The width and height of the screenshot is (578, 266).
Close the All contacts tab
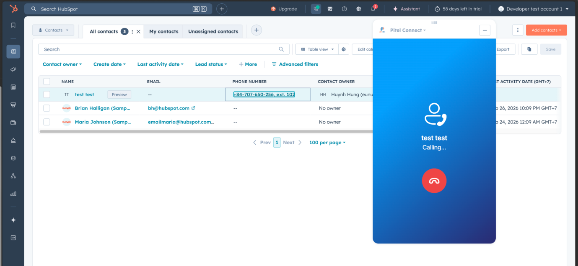[138, 31]
